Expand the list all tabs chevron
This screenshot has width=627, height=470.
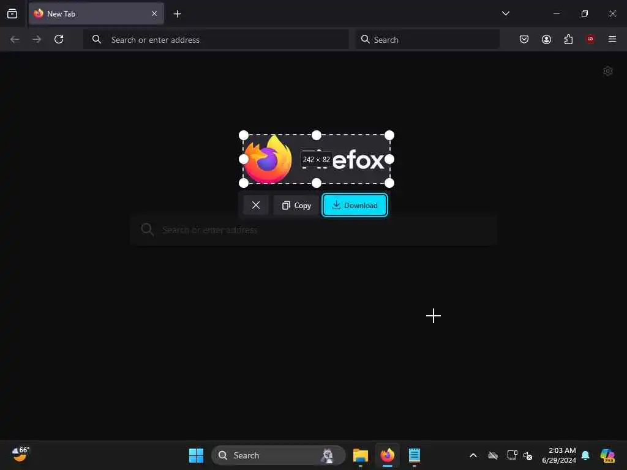[505, 13]
